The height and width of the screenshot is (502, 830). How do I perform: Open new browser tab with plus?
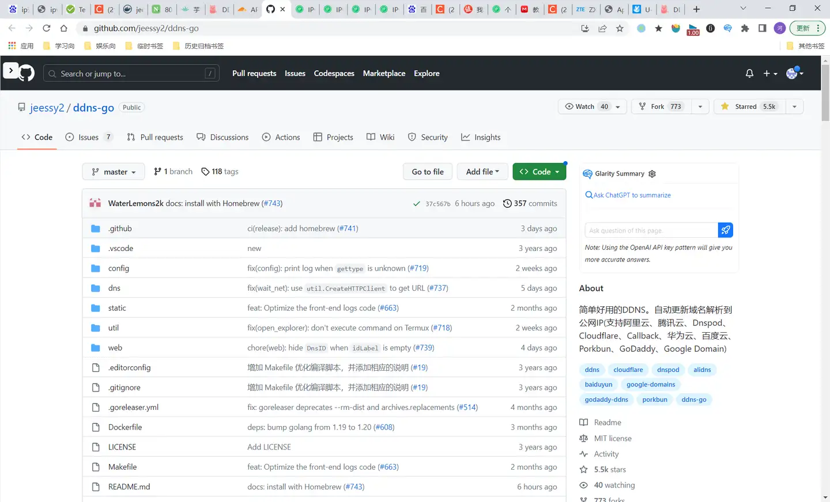click(x=696, y=9)
